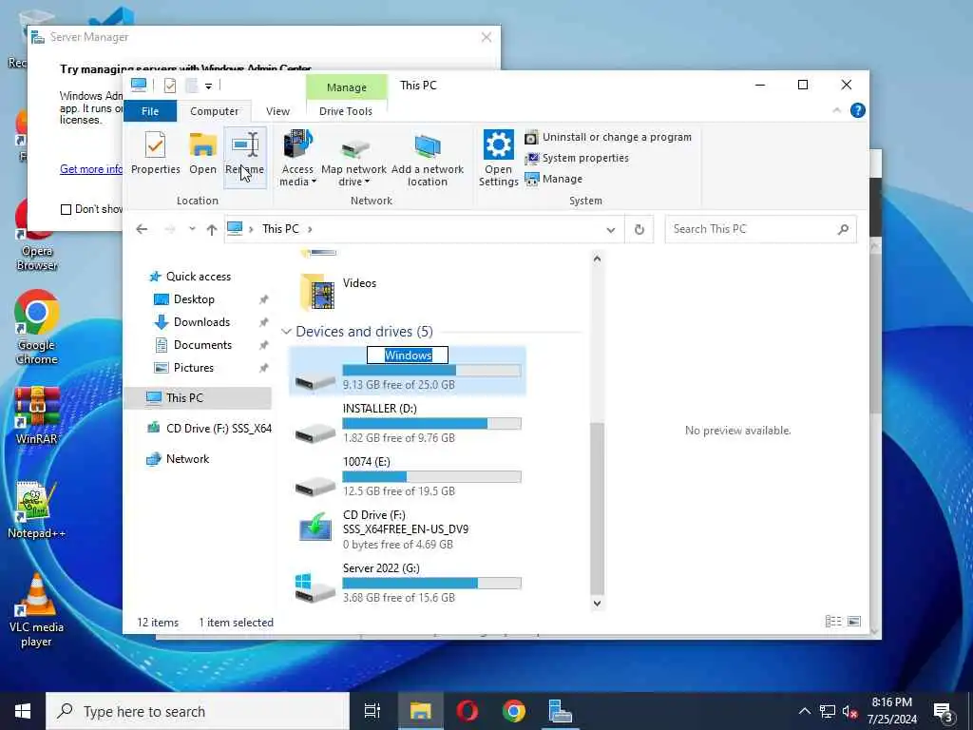The image size is (973, 730).
Task: Open the Drive Tools tab
Action: [x=346, y=111]
